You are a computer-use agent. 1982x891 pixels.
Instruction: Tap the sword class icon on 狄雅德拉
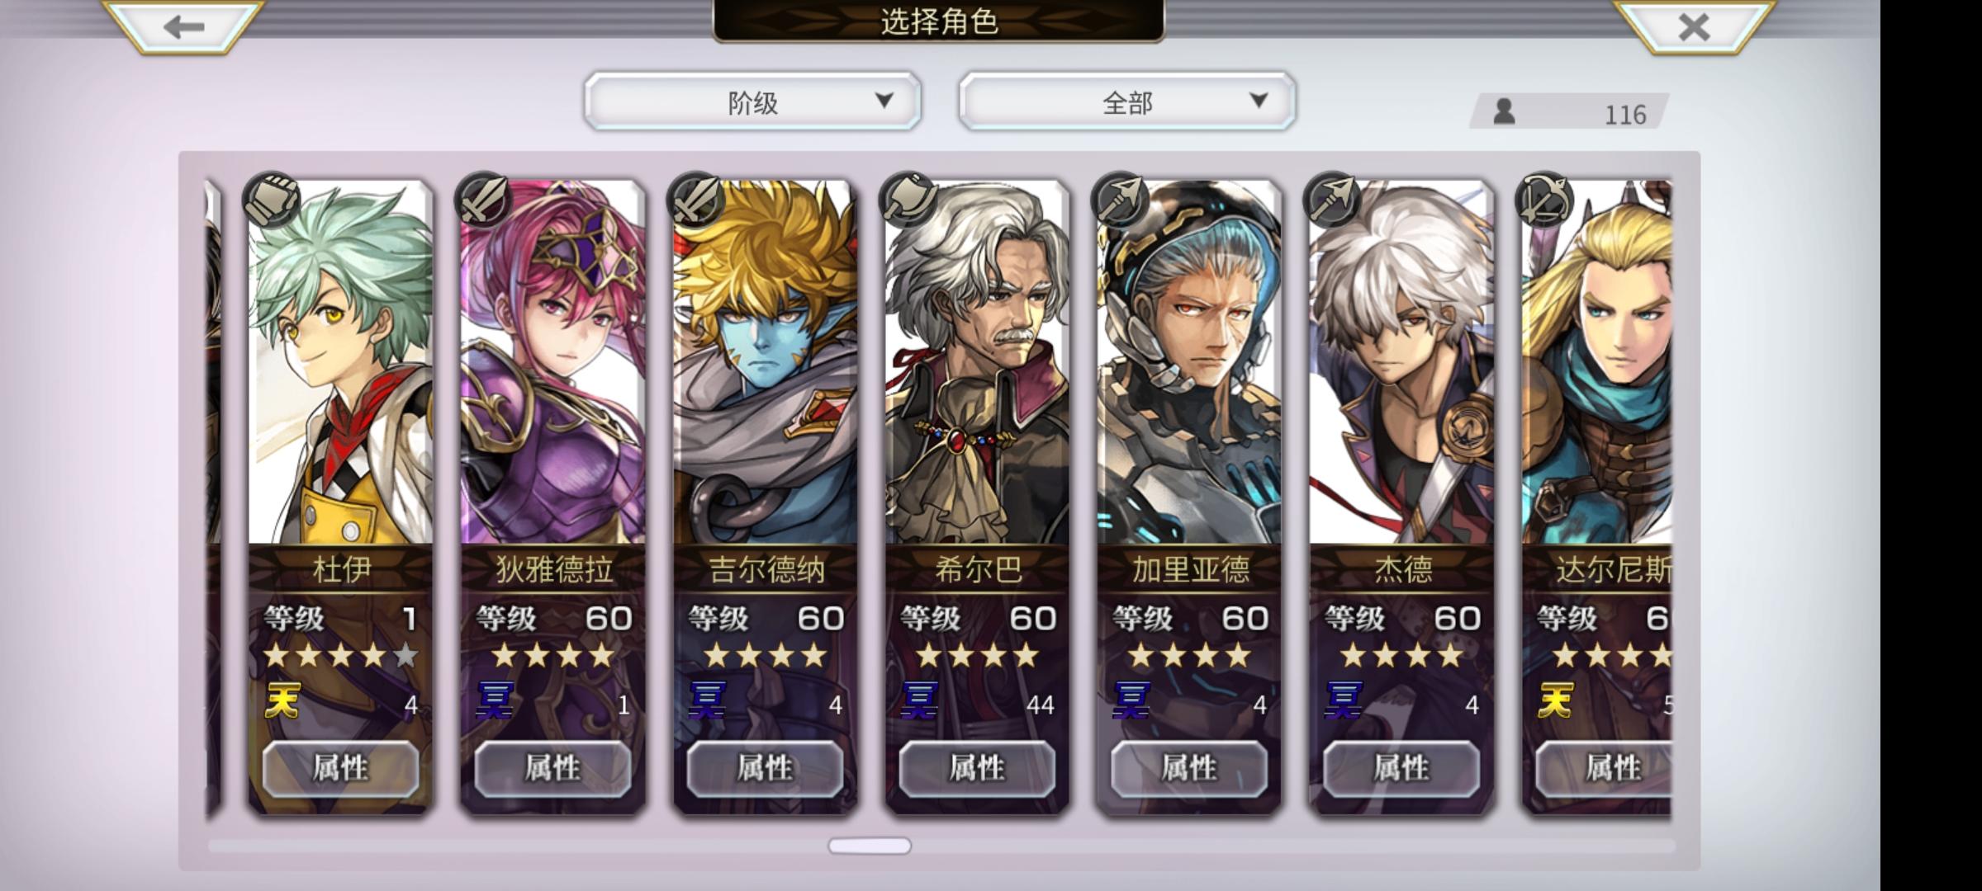click(483, 200)
